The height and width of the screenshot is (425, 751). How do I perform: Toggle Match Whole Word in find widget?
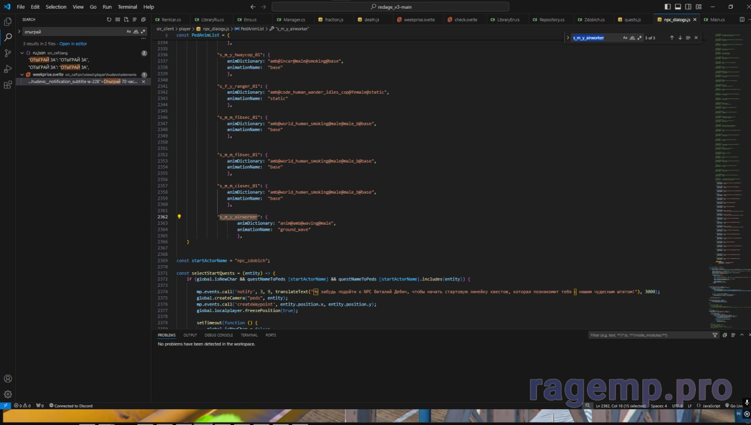[632, 37]
